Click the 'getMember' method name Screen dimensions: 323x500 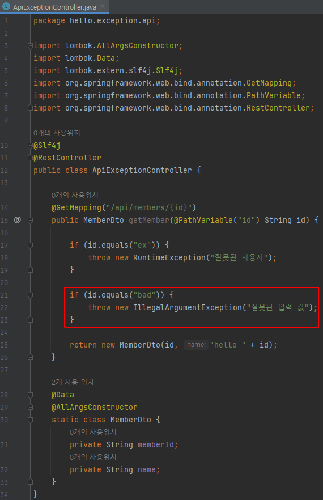(x=149, y=220)
